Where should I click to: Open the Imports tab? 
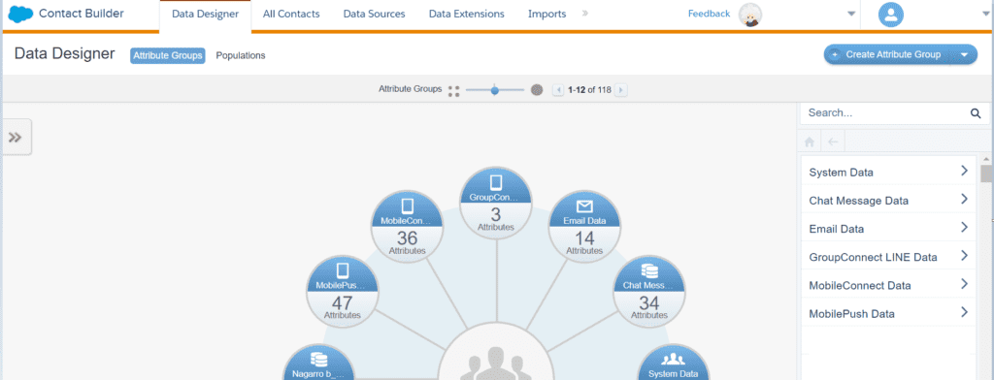coord(547,14)
